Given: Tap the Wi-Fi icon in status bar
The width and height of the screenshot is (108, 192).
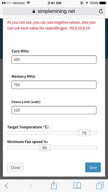Looking at the screenshot, I should coord(28,3).
